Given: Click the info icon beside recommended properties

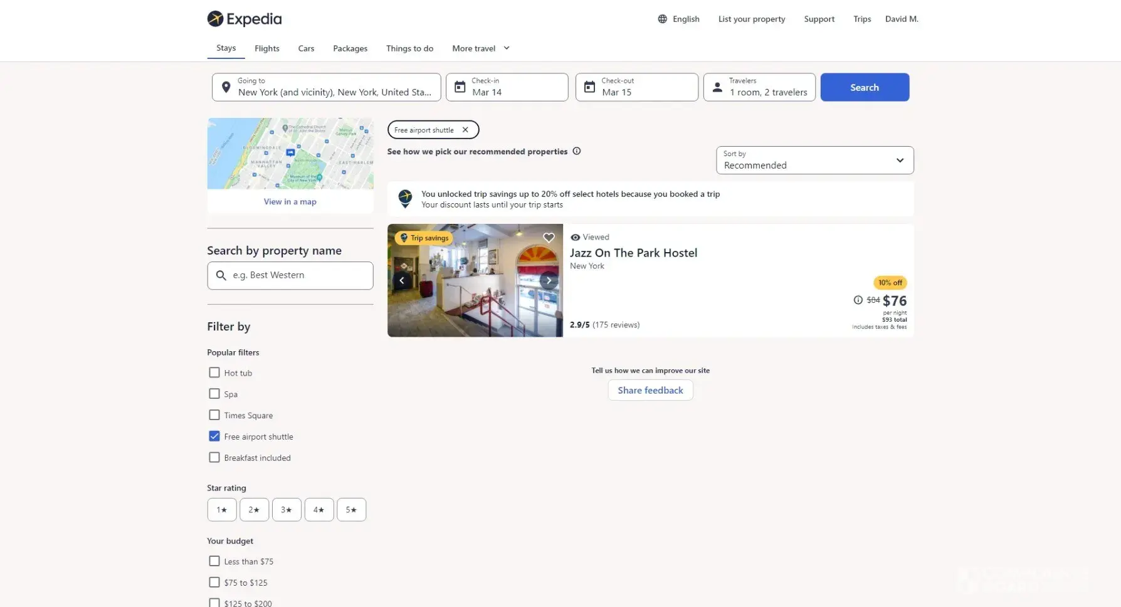Looking at the screenshot, I should click(x=577, y=151).
